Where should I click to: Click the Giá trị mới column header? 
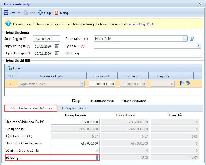click(102, 76)
